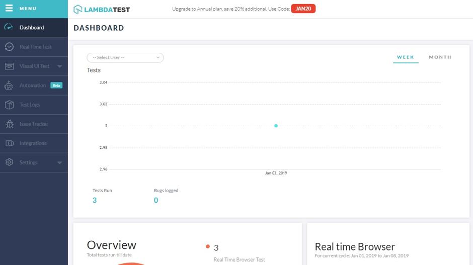The image size is (473, 265).
Task: Click the Jan 03, 2019 axis label
Action: pyautogui.click(x=276, y=173)
